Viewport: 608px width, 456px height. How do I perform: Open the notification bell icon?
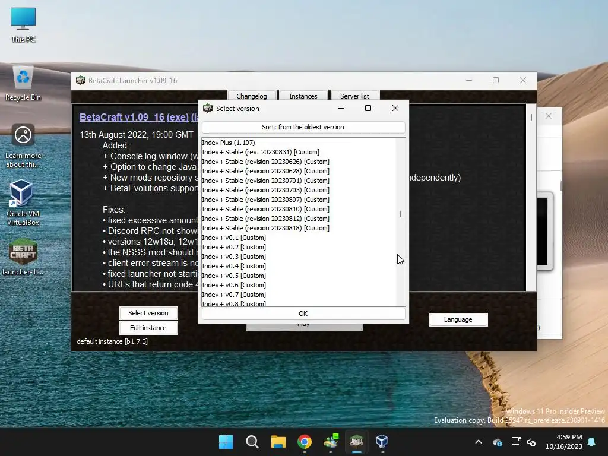[592, 442]
